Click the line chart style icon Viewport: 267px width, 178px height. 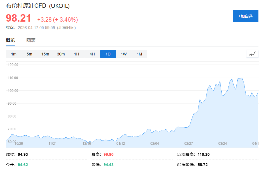(252, 54)
